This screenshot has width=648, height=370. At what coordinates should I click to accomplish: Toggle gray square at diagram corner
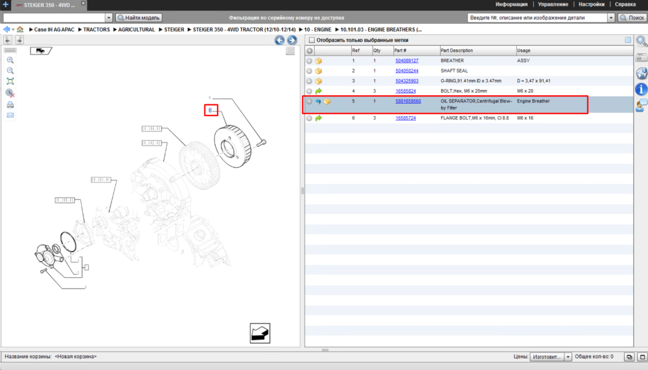[x=290, y=51]
